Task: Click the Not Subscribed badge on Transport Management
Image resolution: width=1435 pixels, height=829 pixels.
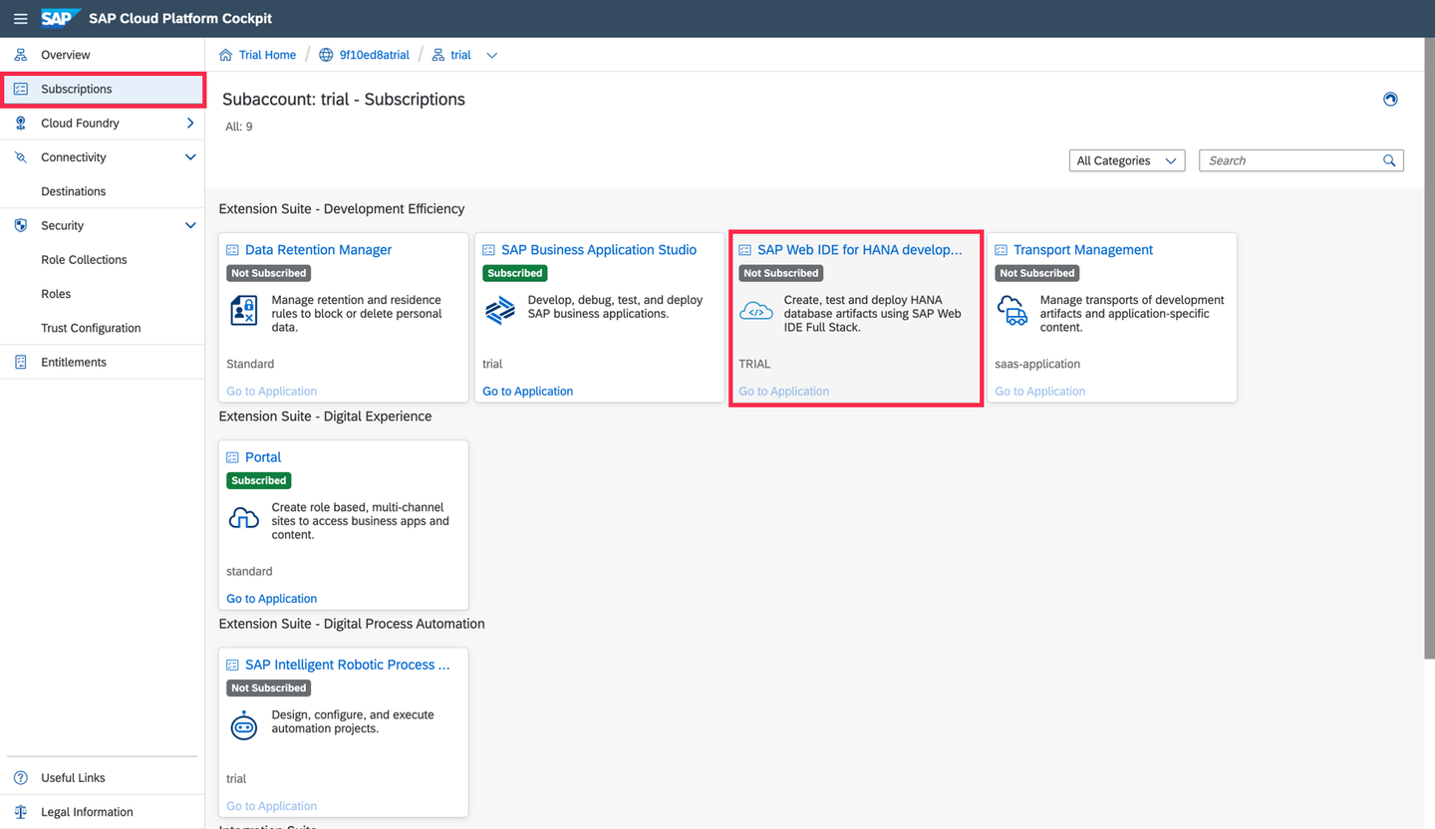Action: click(1037, 273)
